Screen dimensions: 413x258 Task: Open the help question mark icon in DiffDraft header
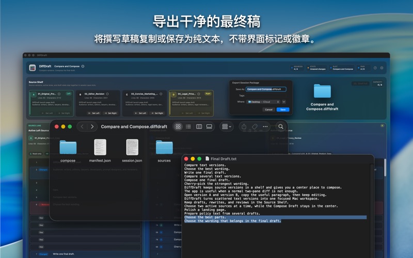[375, 68]
